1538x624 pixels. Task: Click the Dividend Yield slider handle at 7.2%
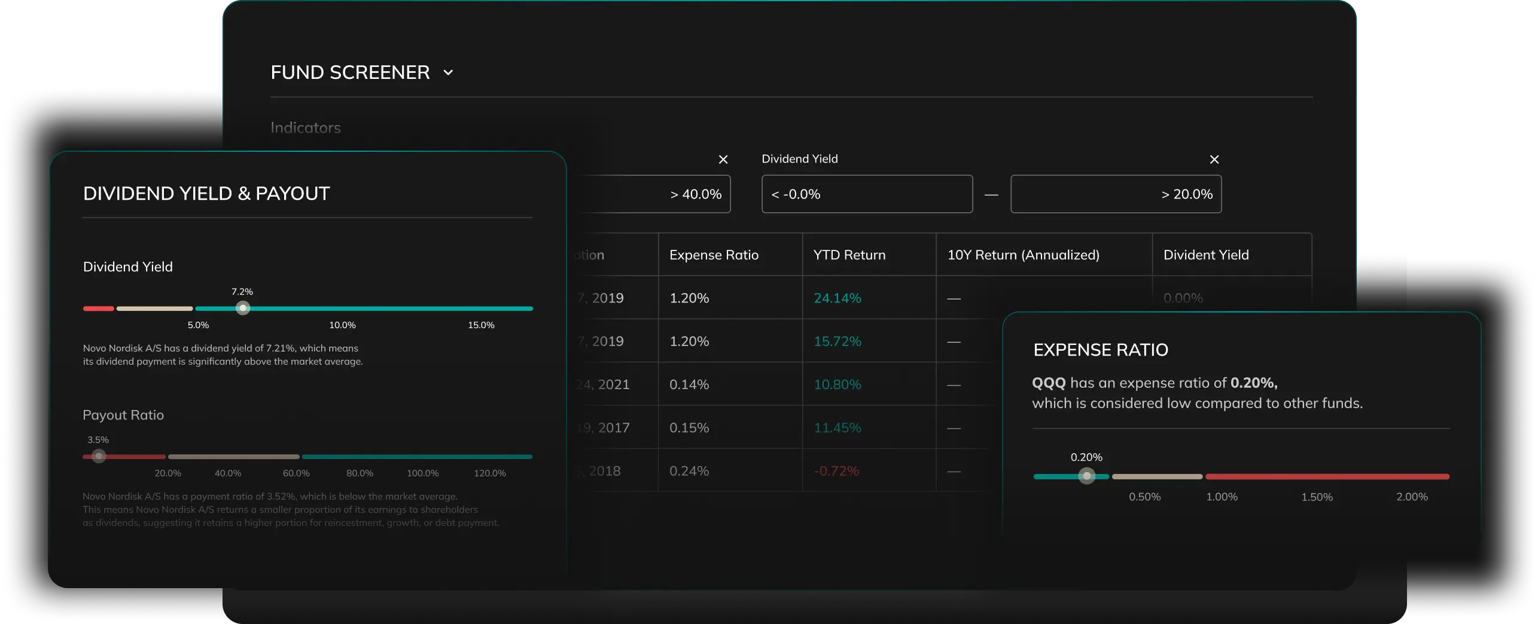click(243, 308)
